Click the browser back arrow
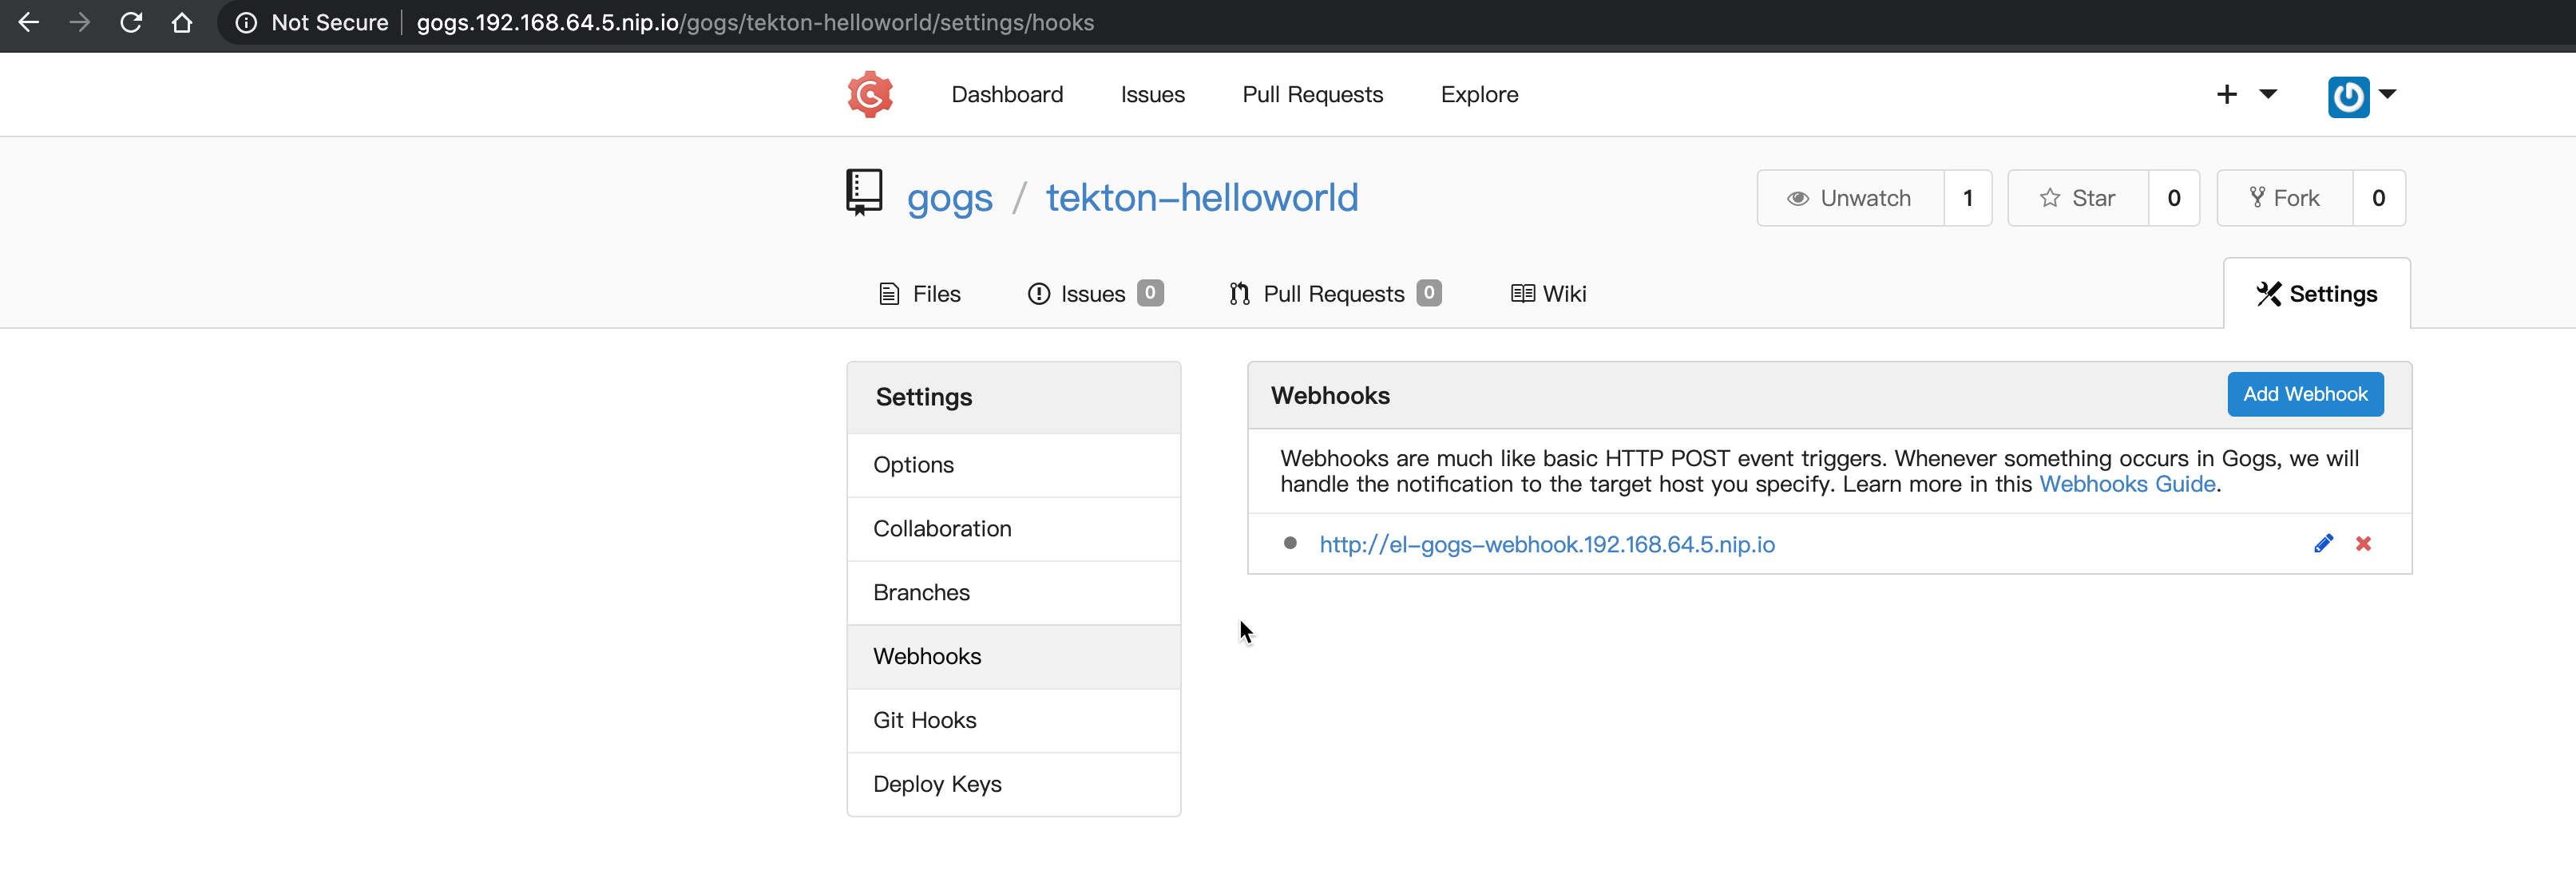This screenshot has width=2576, height=886. (x=29, y=22)
